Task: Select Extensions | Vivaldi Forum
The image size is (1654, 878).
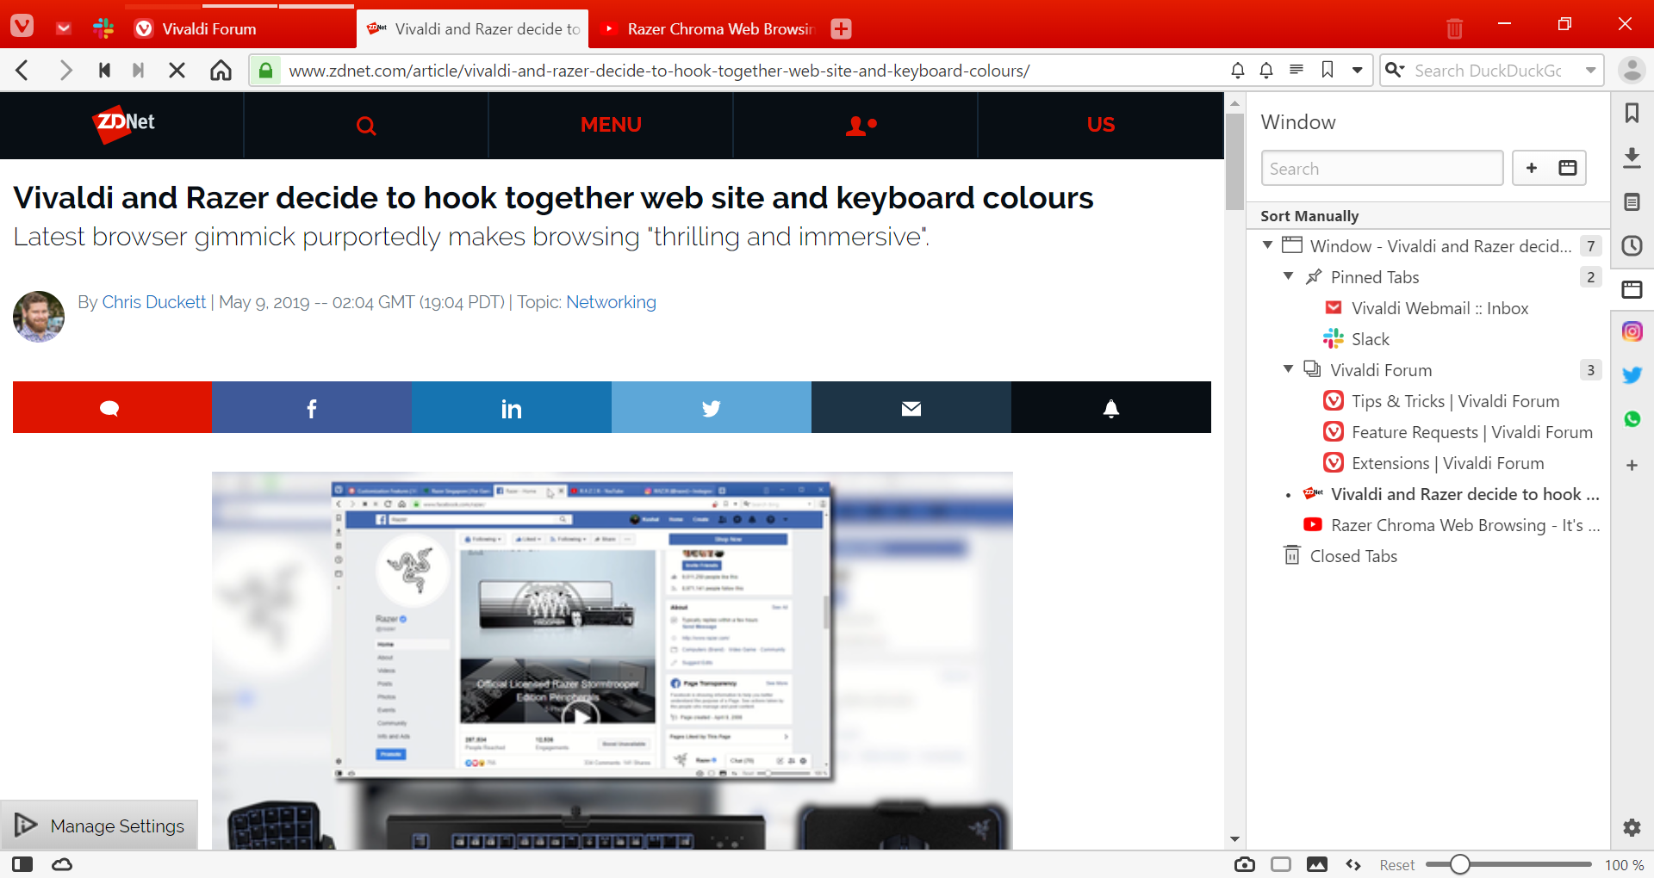Action: [x=1447, y=463]
